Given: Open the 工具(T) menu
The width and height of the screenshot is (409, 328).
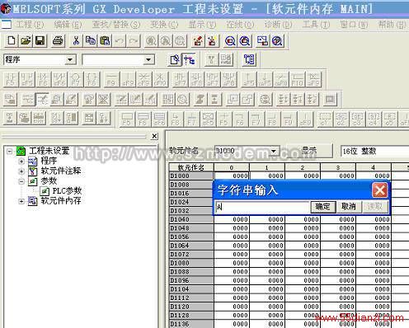Looking at the screenshot, I should (x=316, y=25).
